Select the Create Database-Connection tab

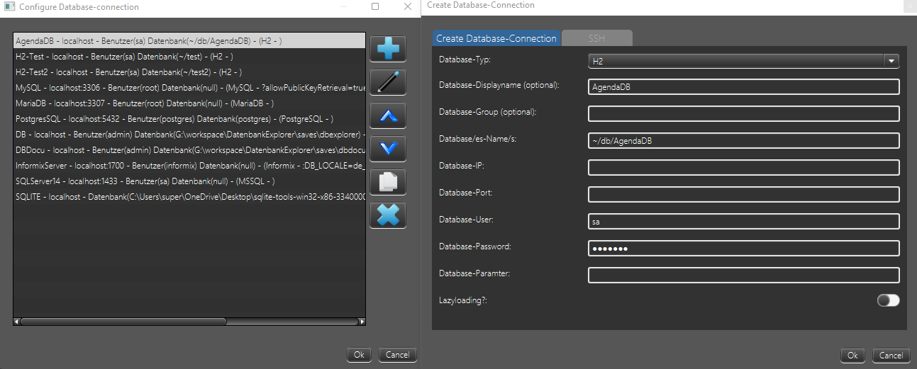[x=496, y=38]
